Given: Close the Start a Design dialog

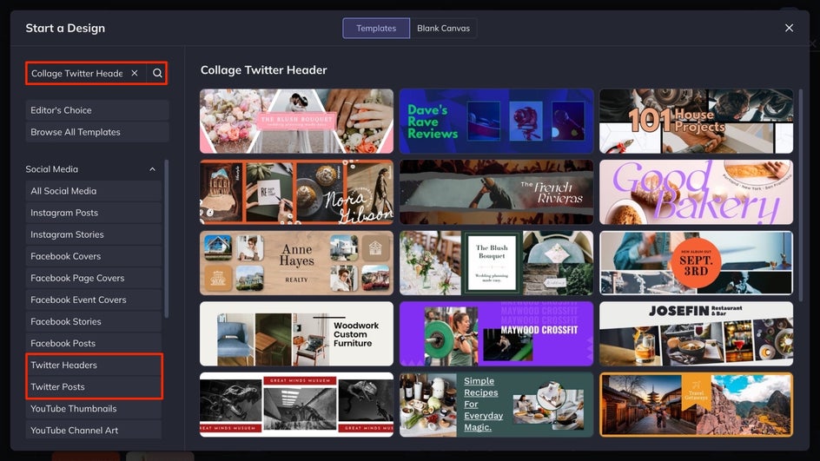Looking at the screenshot, I should click(789, 28).
